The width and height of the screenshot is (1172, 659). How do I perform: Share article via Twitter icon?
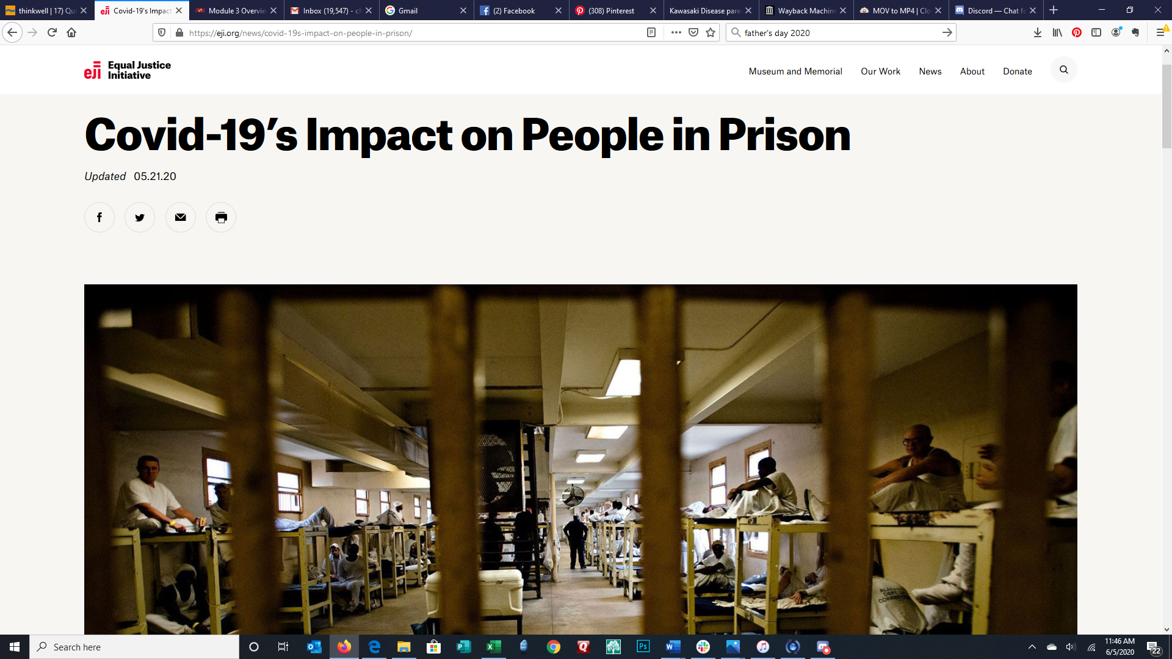tap(140, 217)
